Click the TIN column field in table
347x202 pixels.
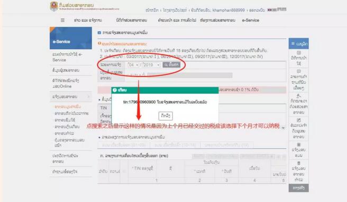point(142,168)
